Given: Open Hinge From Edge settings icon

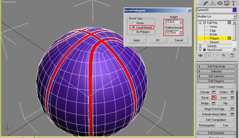Looking at the screenshot, I should point(232,109).
